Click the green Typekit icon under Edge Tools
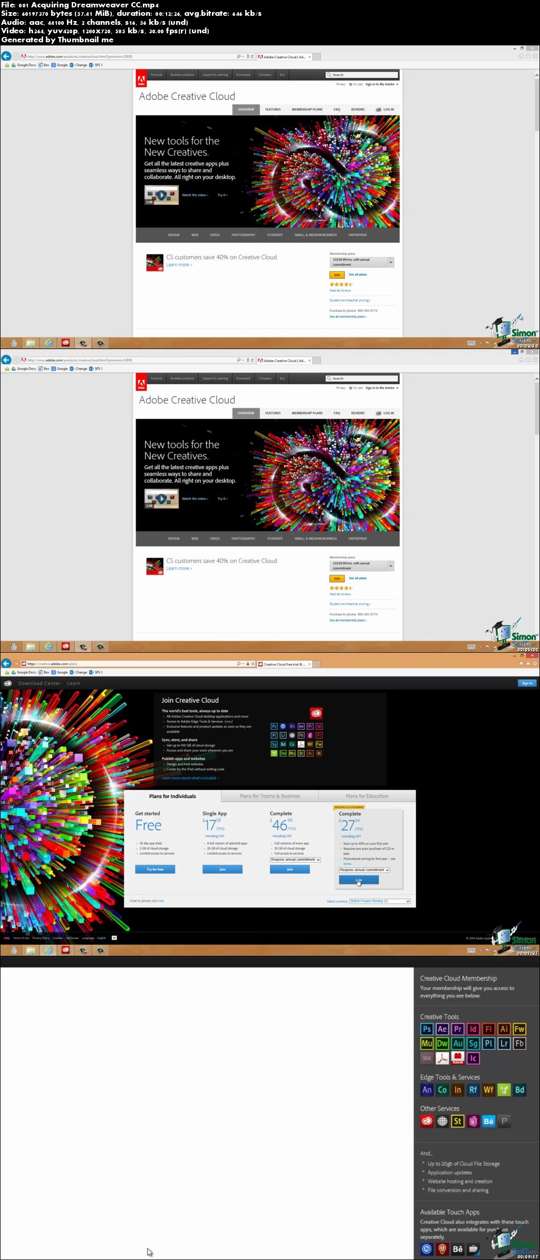 [504, 1090]
